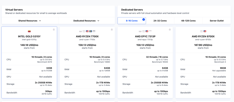Click the up to 10 disks text

46,85
